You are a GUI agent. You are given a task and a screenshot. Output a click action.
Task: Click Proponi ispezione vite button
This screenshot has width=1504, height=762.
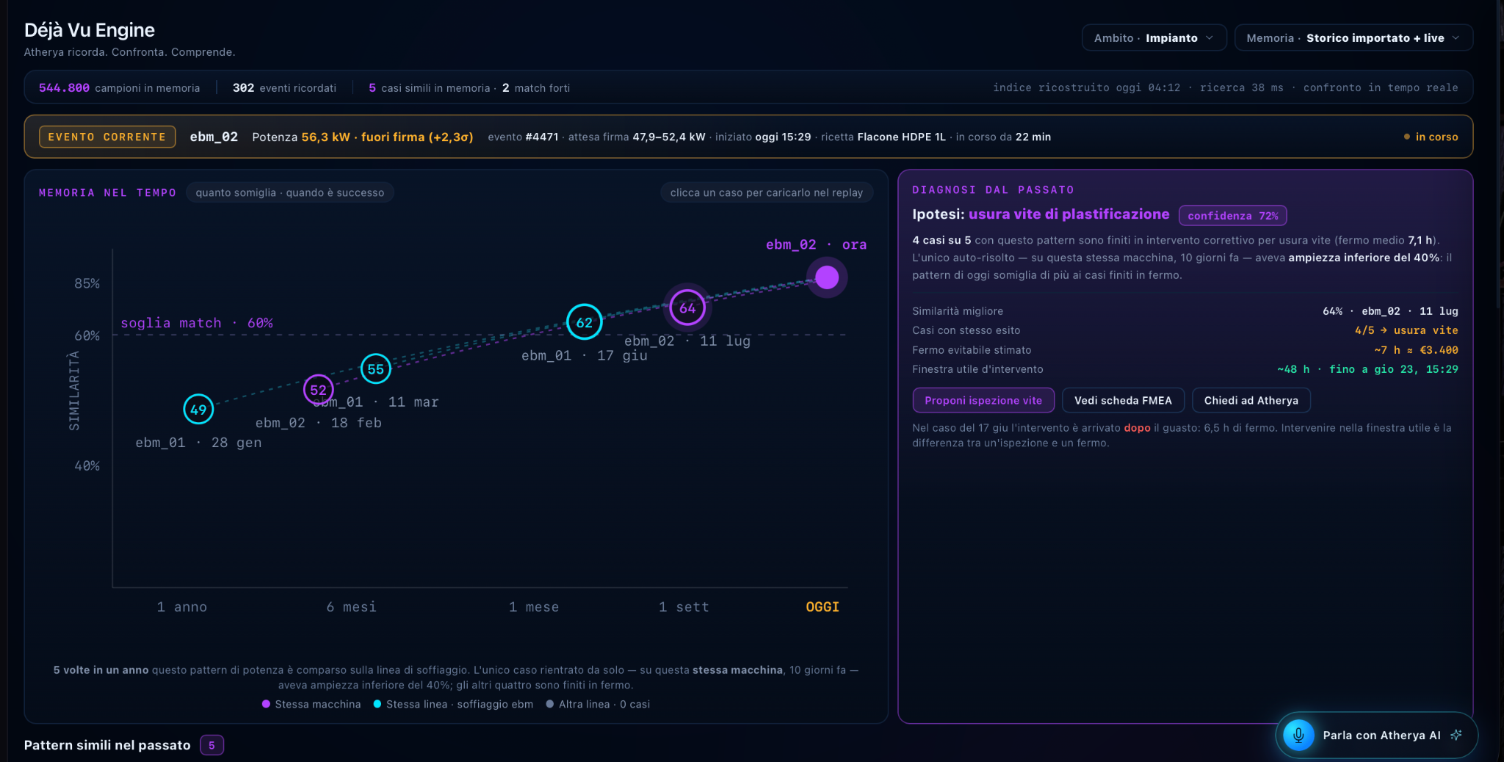pyautogui.click(x=983, y=400)
